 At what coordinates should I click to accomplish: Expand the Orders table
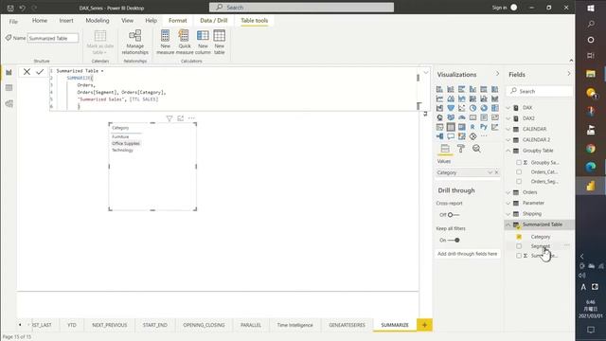(508, 192)
